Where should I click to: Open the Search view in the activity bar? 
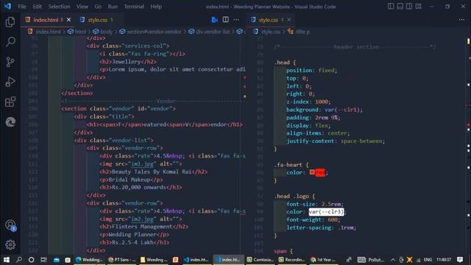[10, 42]
